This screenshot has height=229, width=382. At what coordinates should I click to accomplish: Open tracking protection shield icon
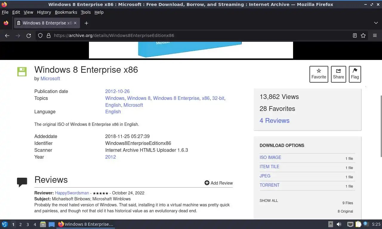(40, 35)
